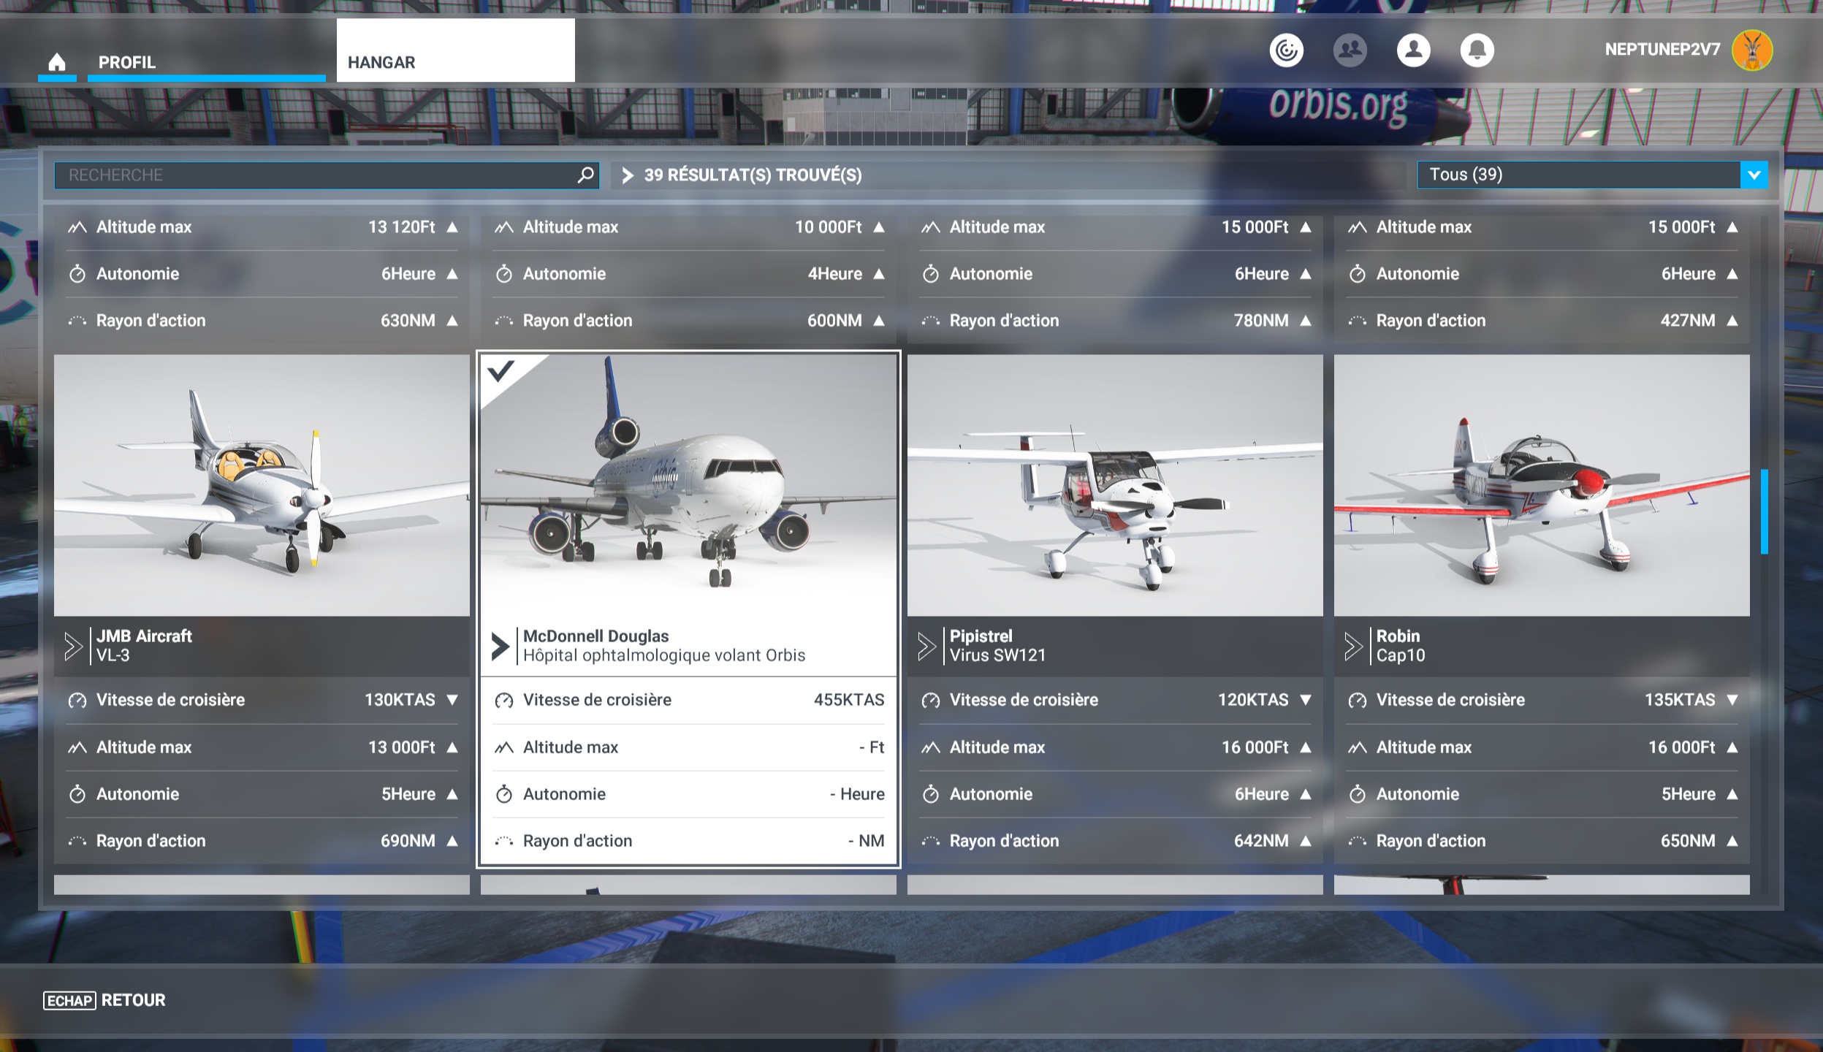The image size is (1823, 1052).
Task: Open the friends group icon
Action: [x=1350, y=50]
